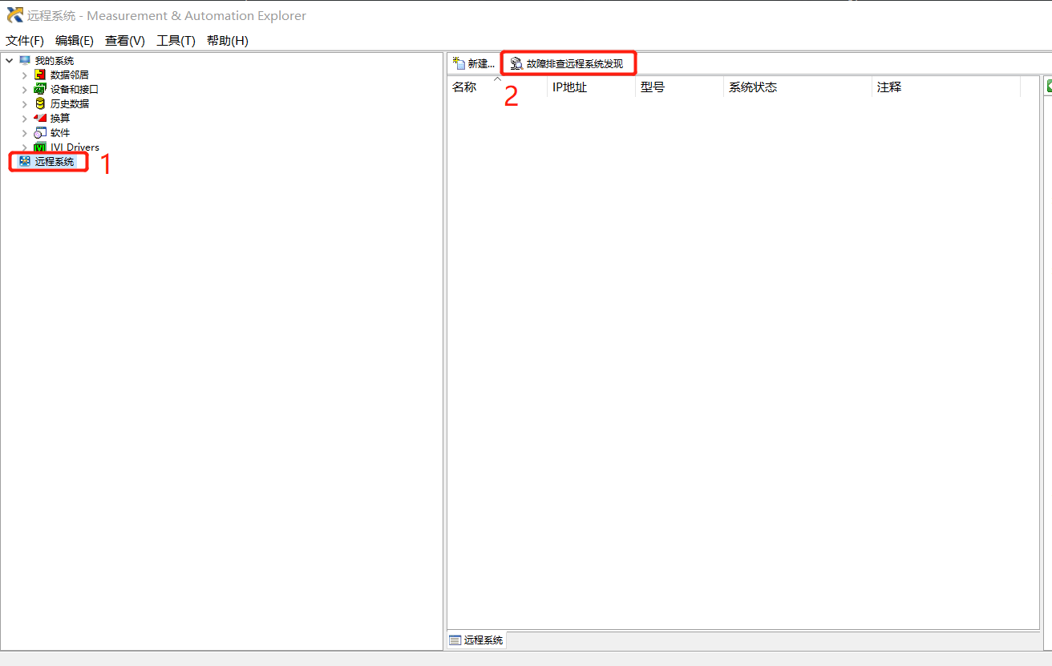Open the 工具(T) menu
This screenshot has width=1052, height=666.
point(176,41)
